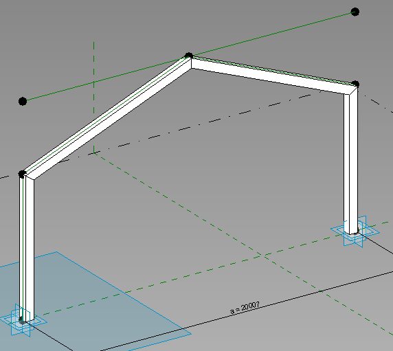Viewport: 393px width, 351px height.
Task: Select the top-right black reference point
Action: coord(355,12)
